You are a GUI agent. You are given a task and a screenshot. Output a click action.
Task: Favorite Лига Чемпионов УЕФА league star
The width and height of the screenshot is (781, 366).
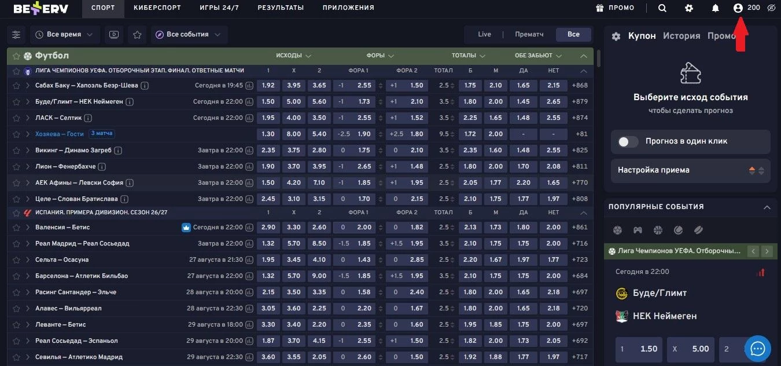16,71
